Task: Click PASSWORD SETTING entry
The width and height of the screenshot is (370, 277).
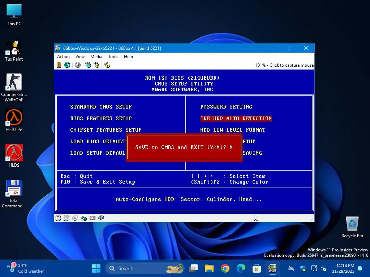Action: tap(226, 107)
